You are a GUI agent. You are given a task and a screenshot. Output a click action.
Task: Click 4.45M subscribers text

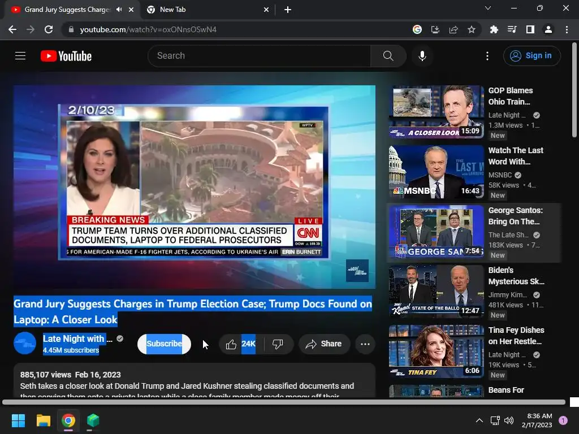tap(71, 350)
